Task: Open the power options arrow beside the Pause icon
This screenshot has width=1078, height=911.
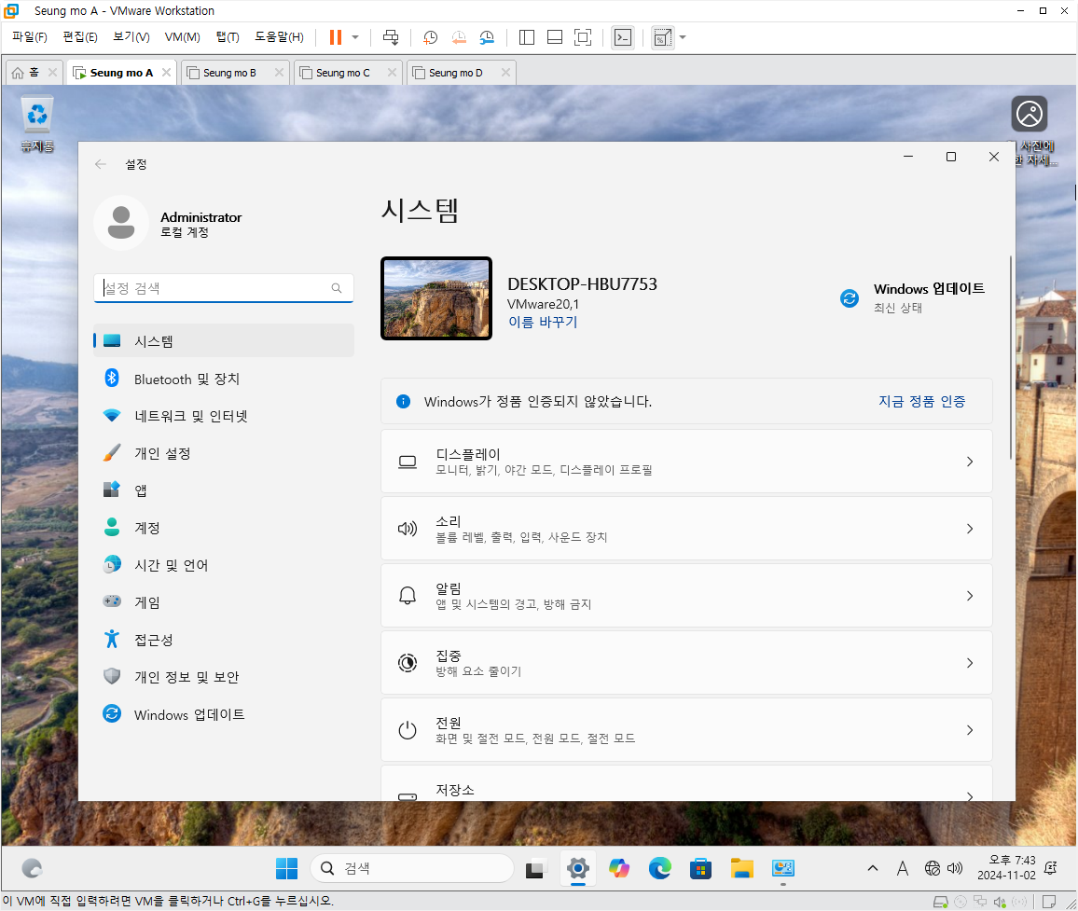Action: click(x=355, y=37)
